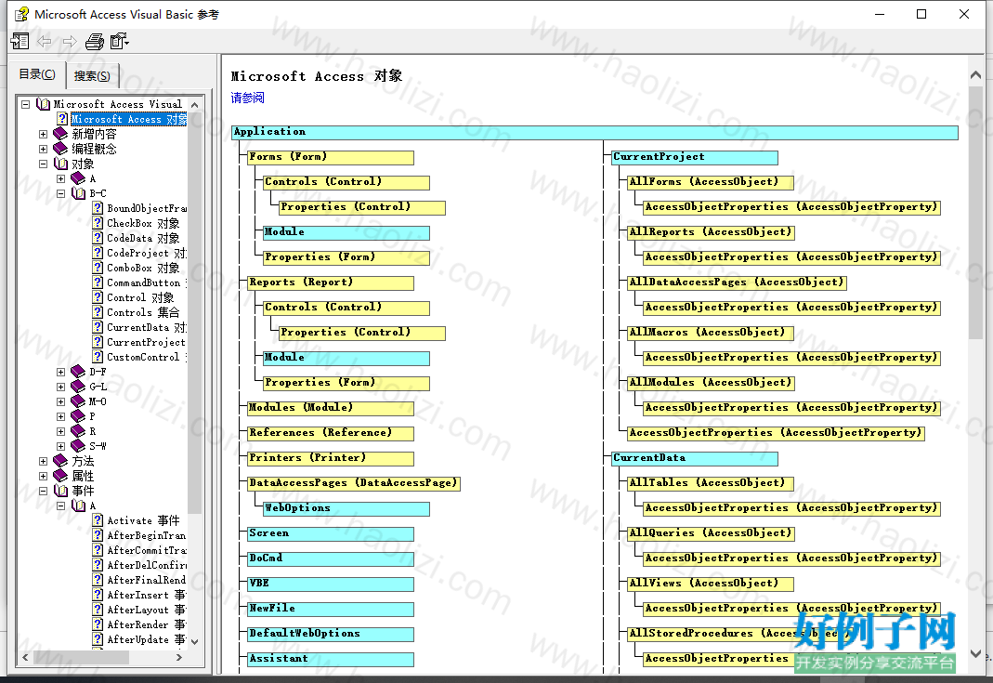Click the book icon of 属性
The height and width of the screenshot is (683, 993).
(60, 476)
